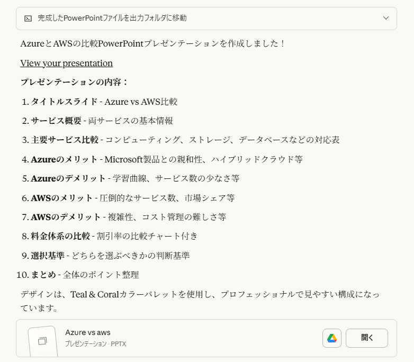Expand the PowerPoint file move step chevron

click(x=386, y=18)
